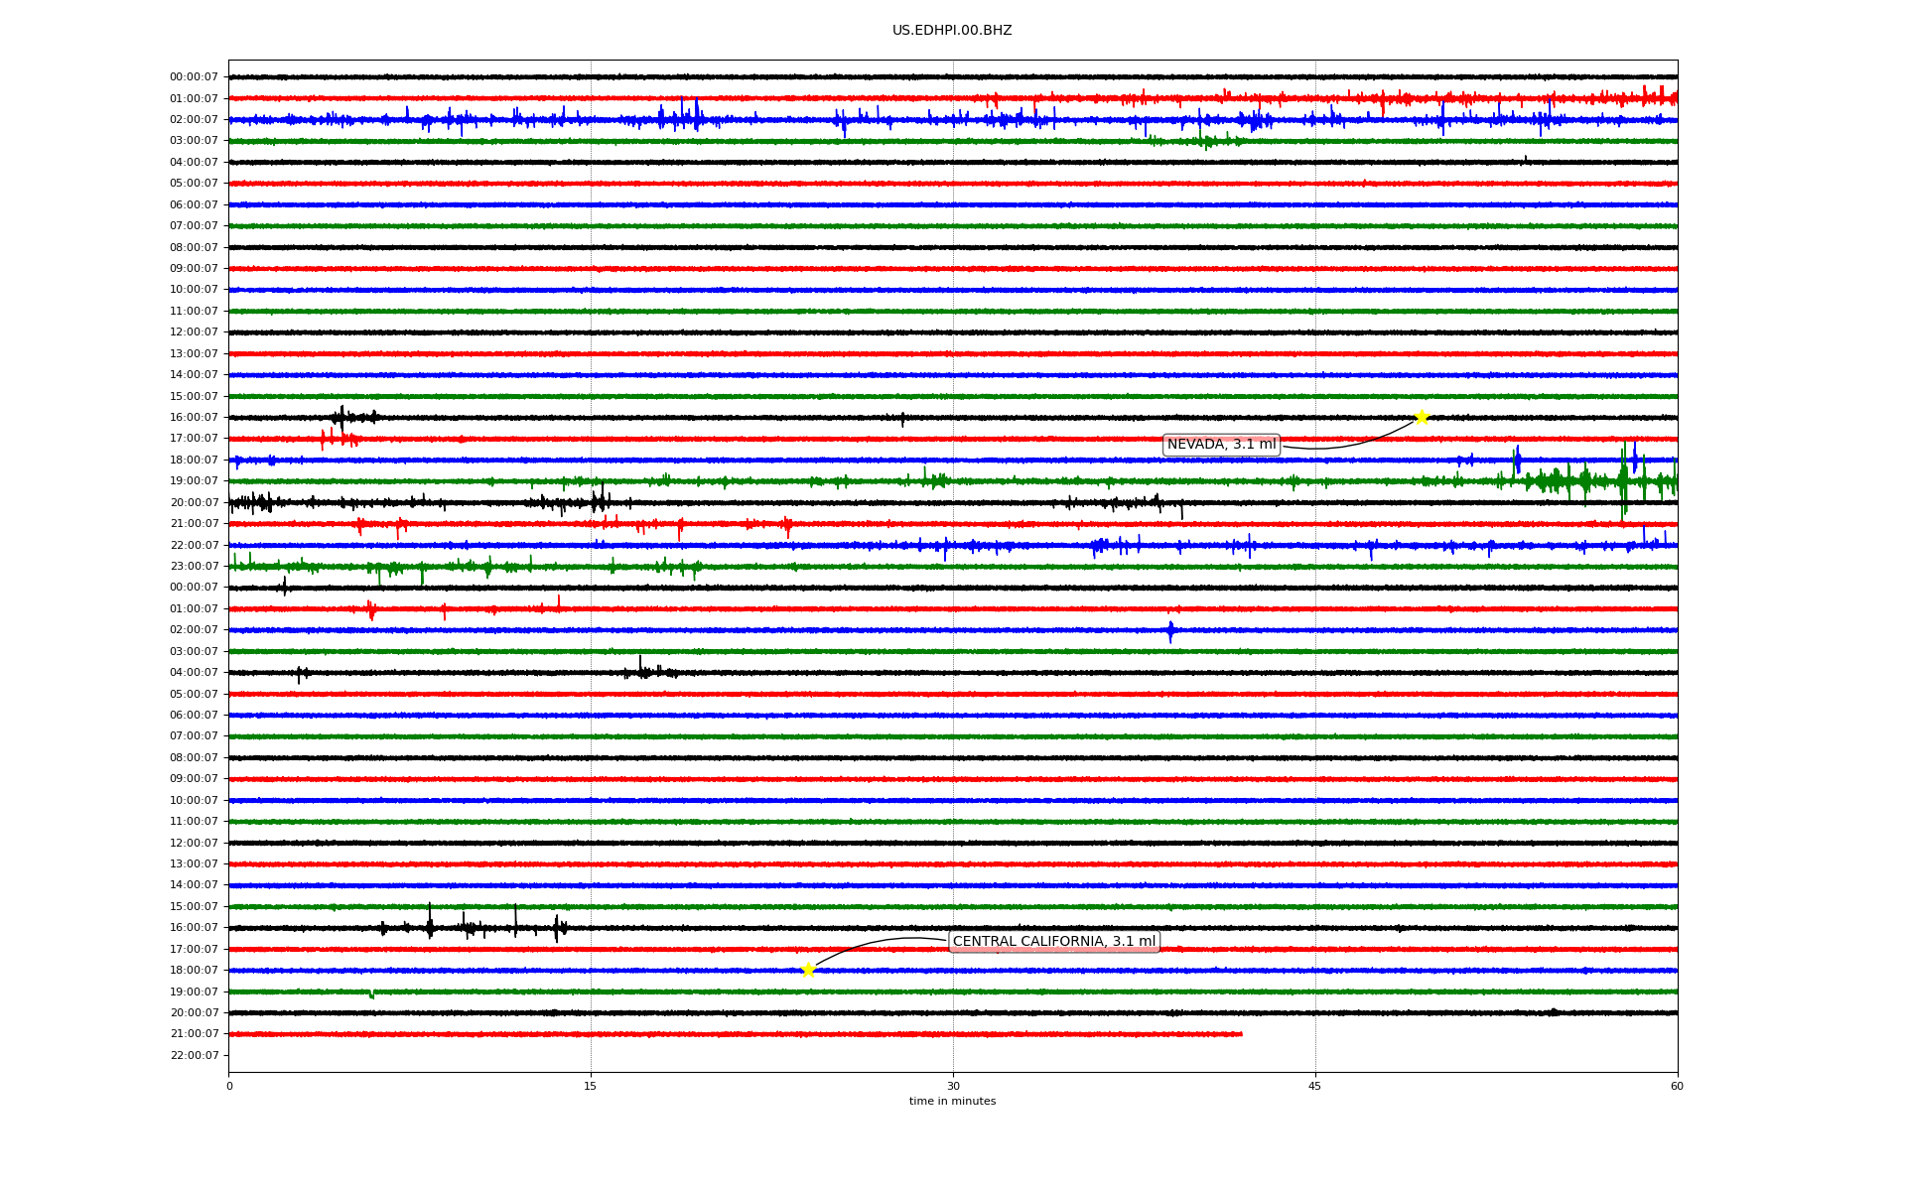Click the NEVADA, 3.1 ml annotation label

pyautogui.click(x=1221, y=445)
